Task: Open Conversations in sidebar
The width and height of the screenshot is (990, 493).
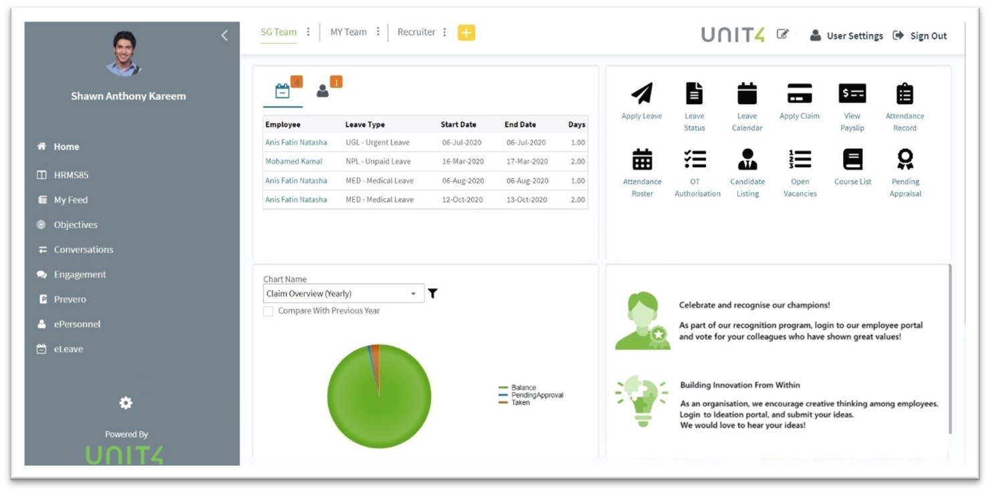Action: 84,249
